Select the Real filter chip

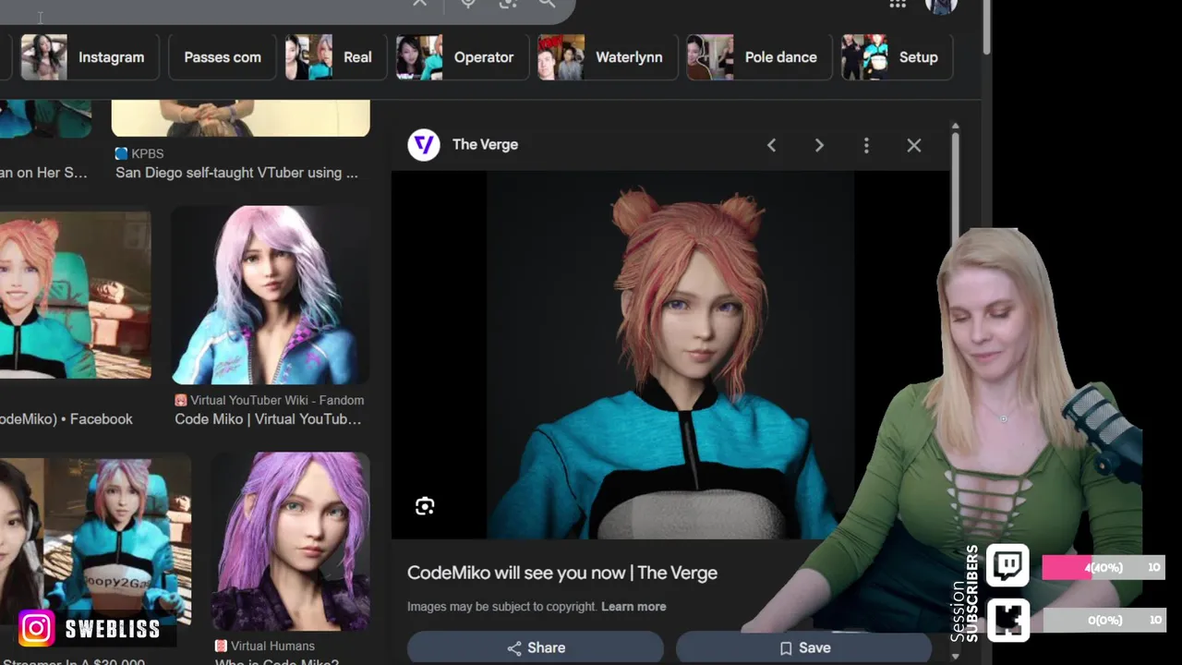pyautogui.click(x=335, y=57)
